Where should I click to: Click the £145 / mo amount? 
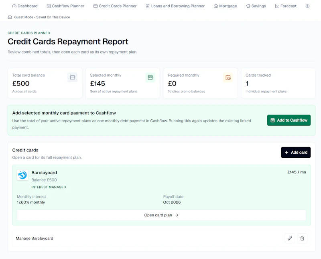pyautogui.click(x=297, y=172)
